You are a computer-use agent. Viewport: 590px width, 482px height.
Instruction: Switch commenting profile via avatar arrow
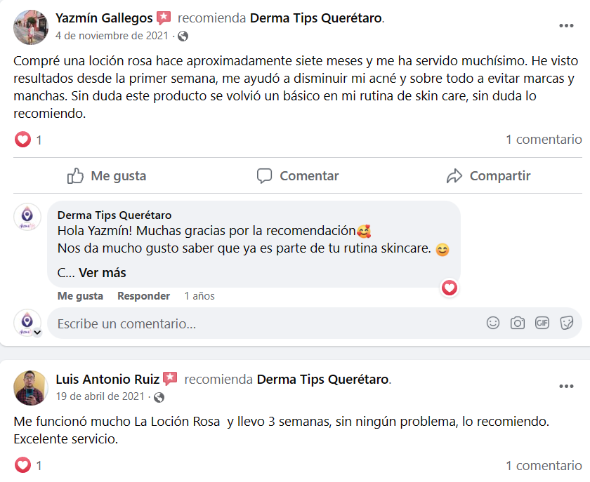[x=37, y=333]
